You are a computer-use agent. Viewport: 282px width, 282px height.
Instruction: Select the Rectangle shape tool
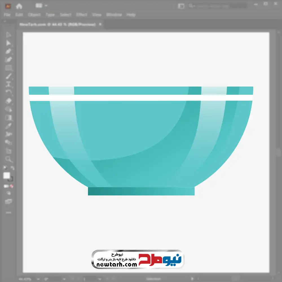(x=8, y=68)
